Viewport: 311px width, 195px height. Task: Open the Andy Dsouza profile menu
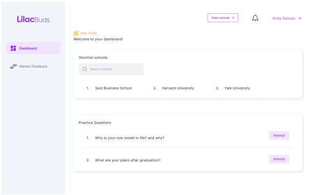coord(287,18)
